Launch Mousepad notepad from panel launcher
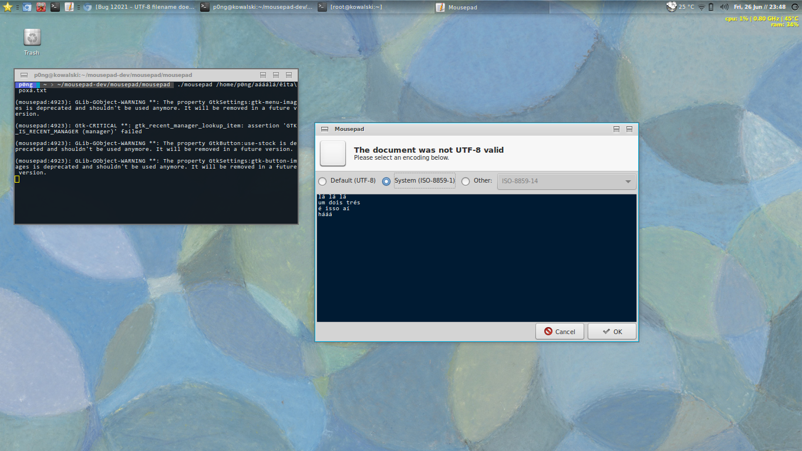This screenshot has height=451, width=802. (x=69, y=7)
